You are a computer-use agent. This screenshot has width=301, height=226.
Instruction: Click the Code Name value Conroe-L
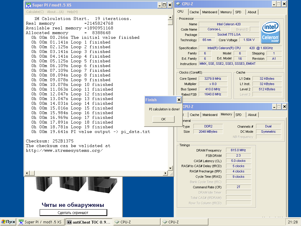214,29
